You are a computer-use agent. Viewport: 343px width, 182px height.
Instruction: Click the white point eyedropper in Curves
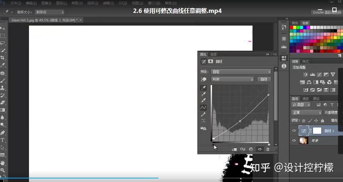[x=204, y=100]
